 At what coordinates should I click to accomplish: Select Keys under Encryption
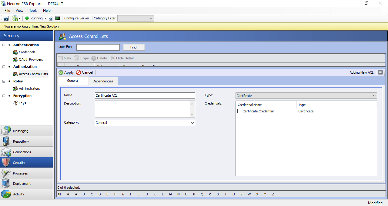click(x=22, y=103)
